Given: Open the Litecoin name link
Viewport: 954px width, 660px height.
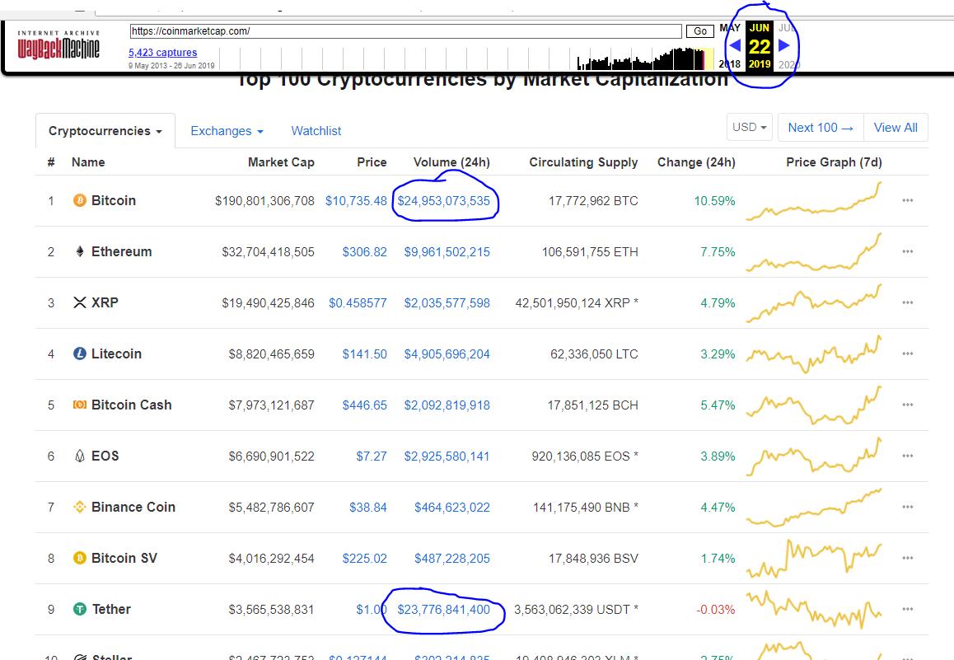Looking at the screenshot, I should 116,354.
